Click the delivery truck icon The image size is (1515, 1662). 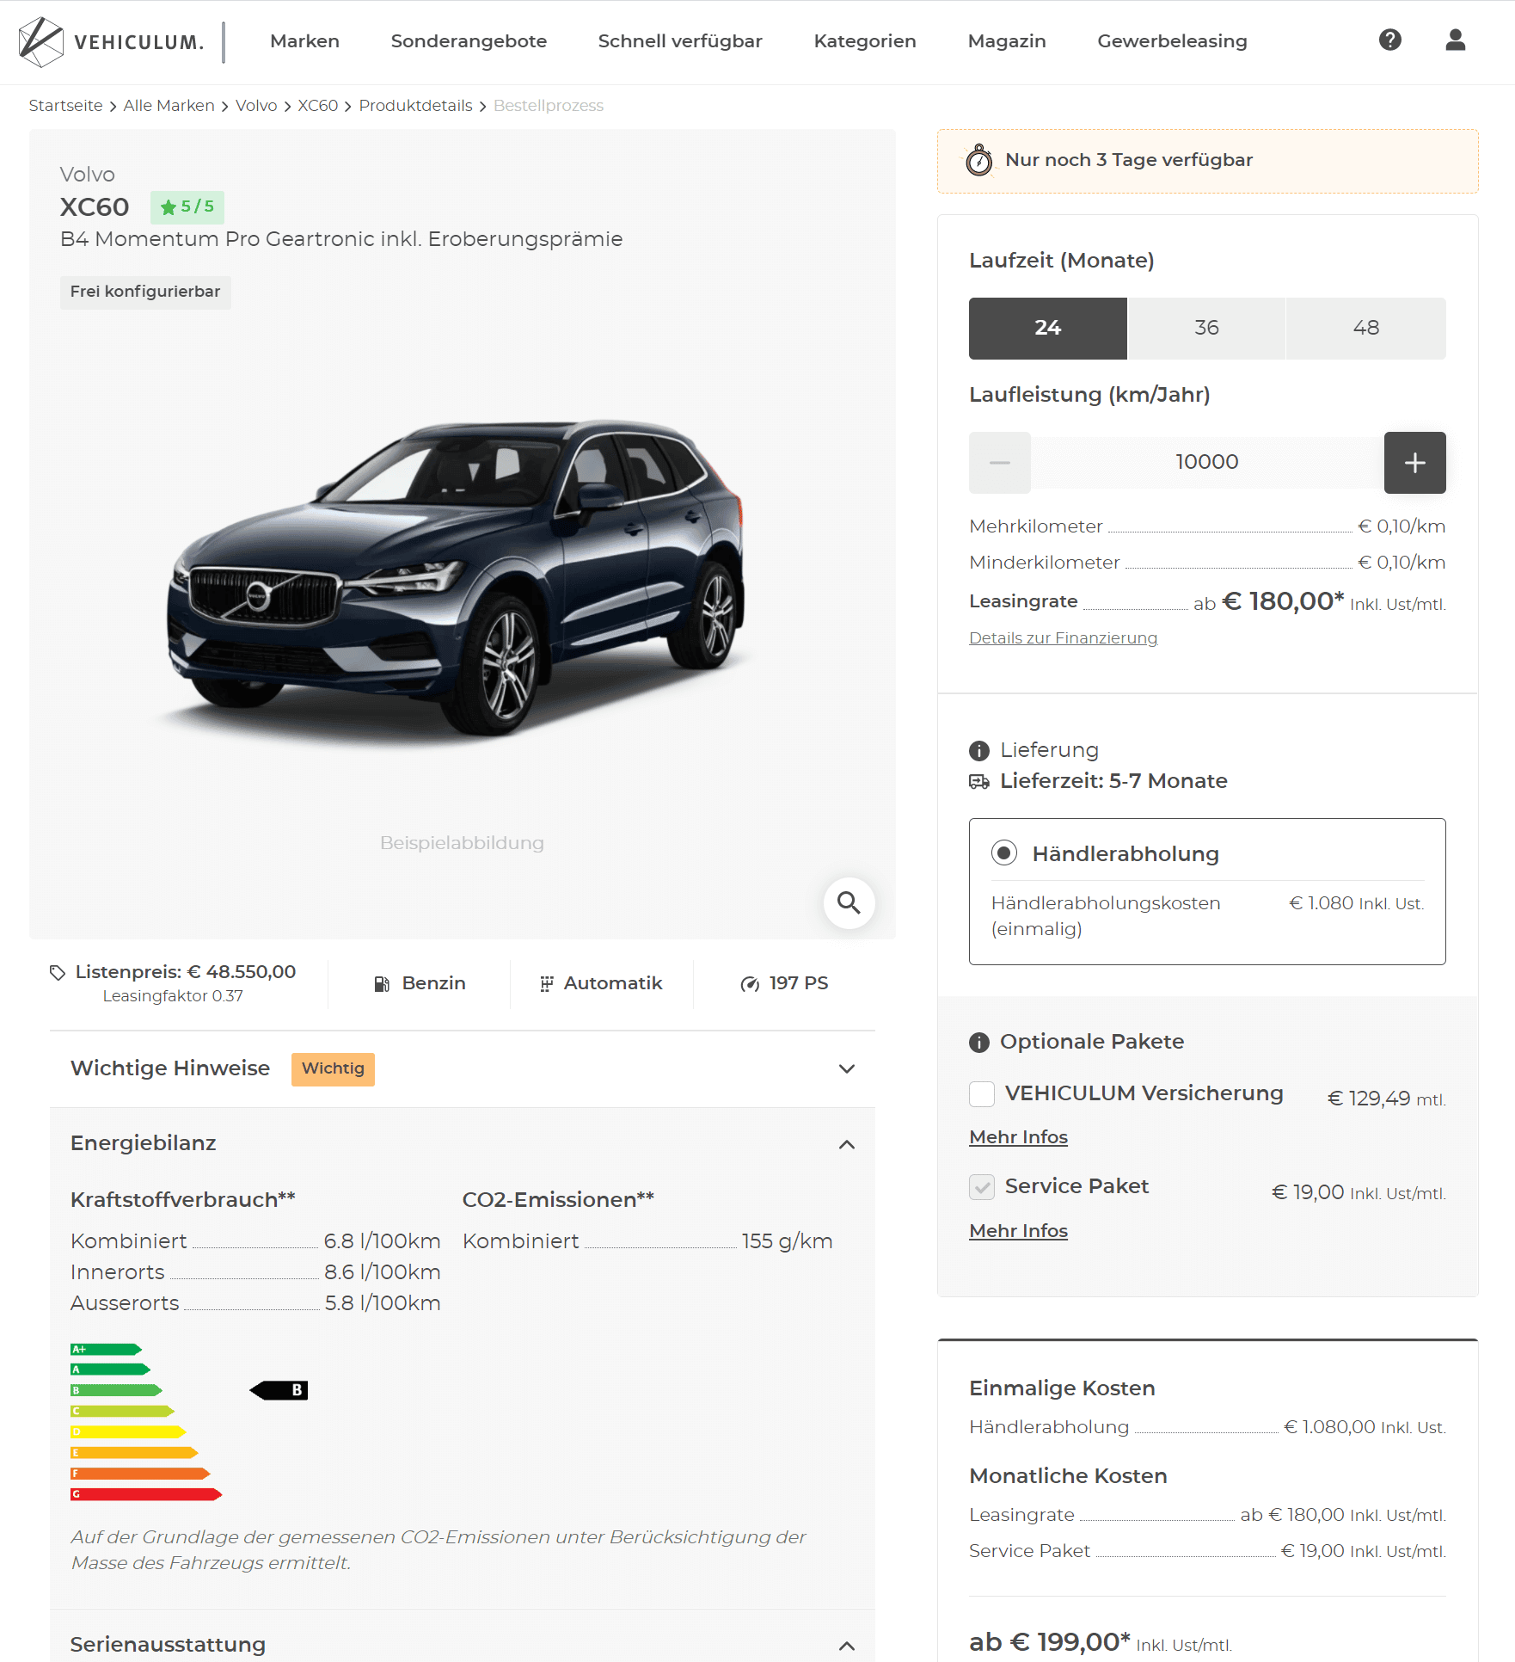tap(979, 782)
